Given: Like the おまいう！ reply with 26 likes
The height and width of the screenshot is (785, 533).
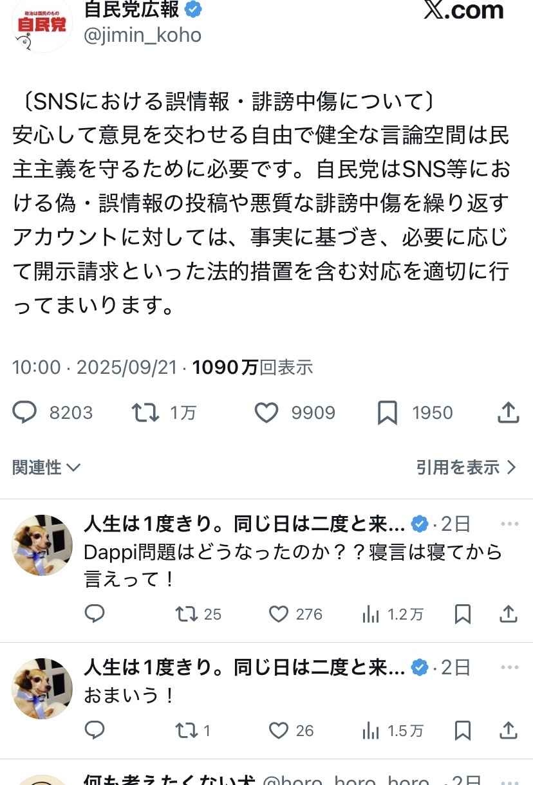Looking at the screenshot, I should [278, 730].
